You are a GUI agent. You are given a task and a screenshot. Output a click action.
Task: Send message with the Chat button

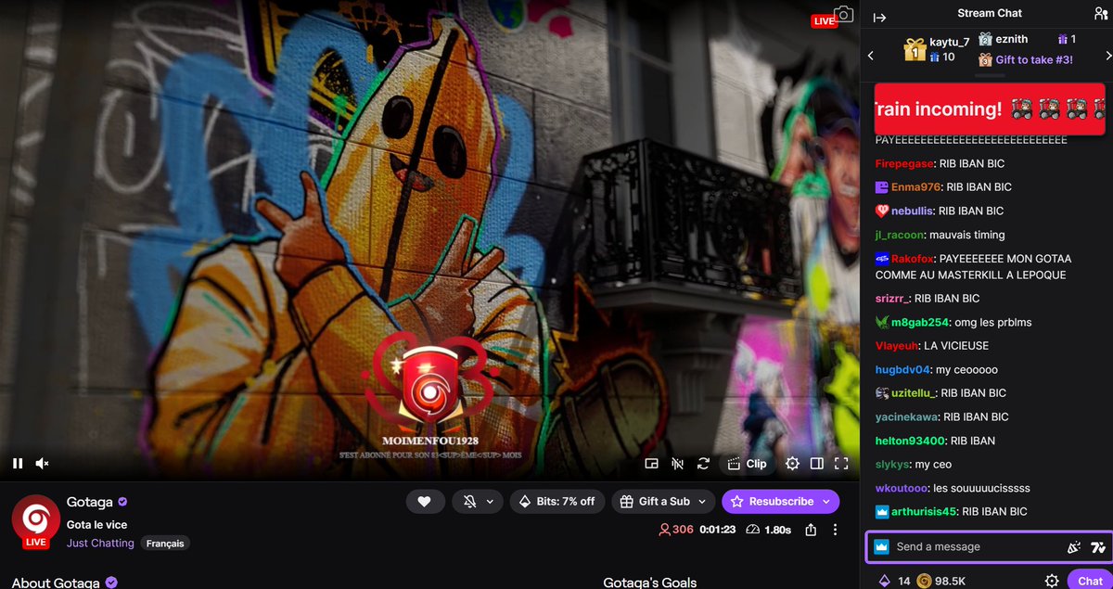click(1090, 581)
